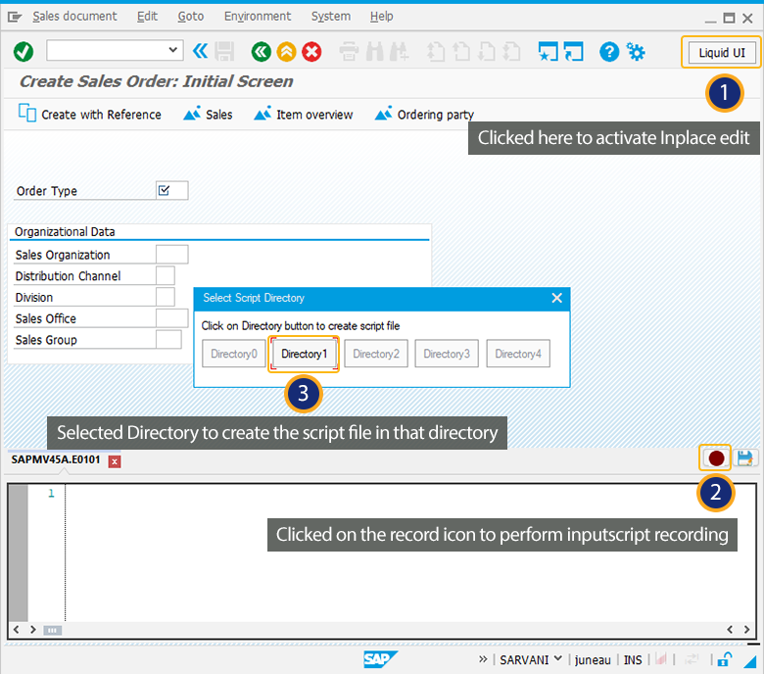Click the Division input field
764x674 pixels.
tap(166, 297)
